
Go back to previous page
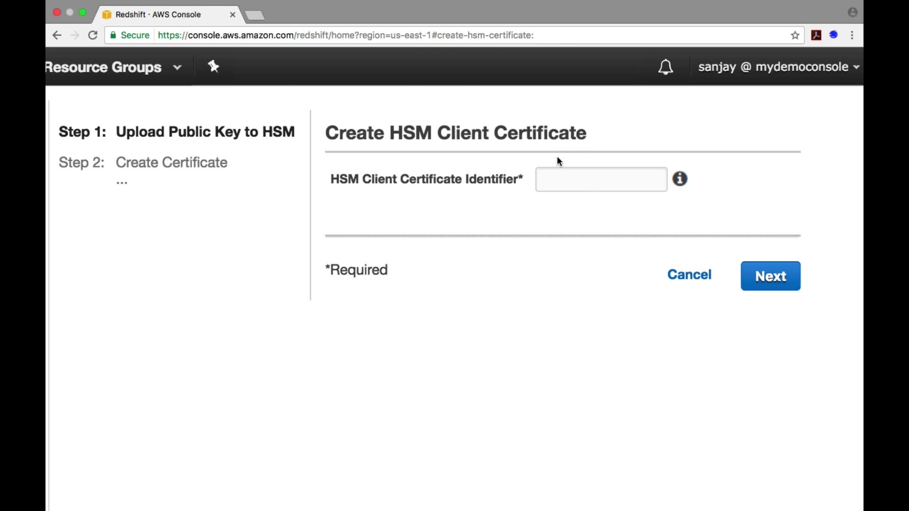click(x=57, y=35)
